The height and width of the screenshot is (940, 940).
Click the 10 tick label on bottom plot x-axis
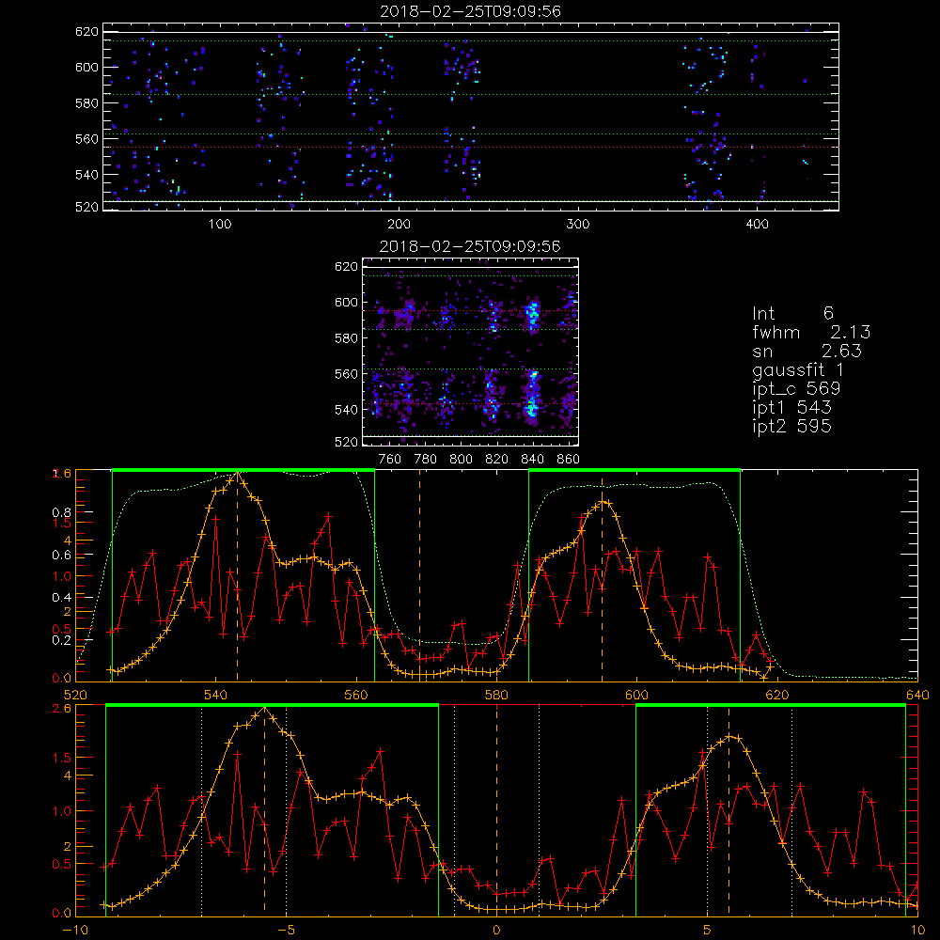[x=917, y=931]
